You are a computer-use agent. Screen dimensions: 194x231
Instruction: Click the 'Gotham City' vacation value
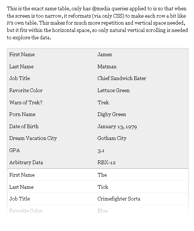(x=112, y=138)
